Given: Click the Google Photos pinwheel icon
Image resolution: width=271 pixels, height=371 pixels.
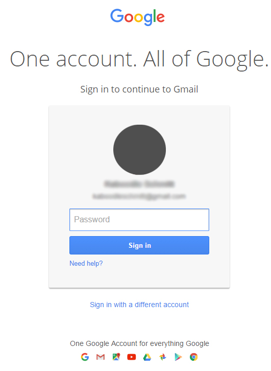Looking at the screenshot, I should click(x=163, y=357).
